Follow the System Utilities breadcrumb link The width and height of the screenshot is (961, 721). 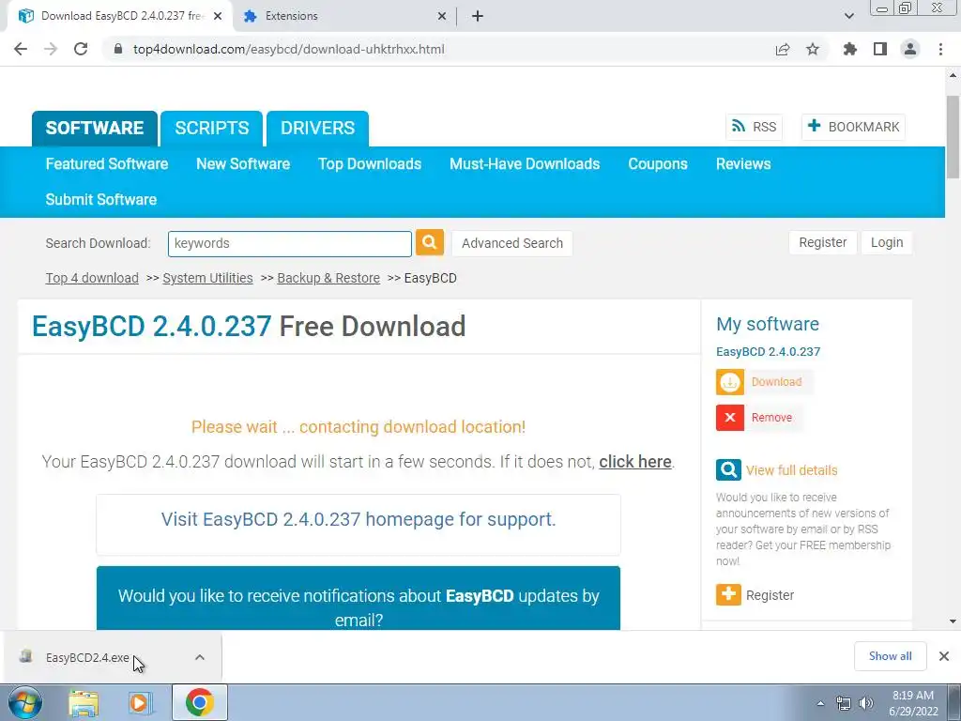pyautogui.click(x=207, y=278)
